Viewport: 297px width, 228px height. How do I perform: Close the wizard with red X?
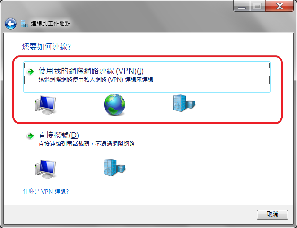click(280, 6)
